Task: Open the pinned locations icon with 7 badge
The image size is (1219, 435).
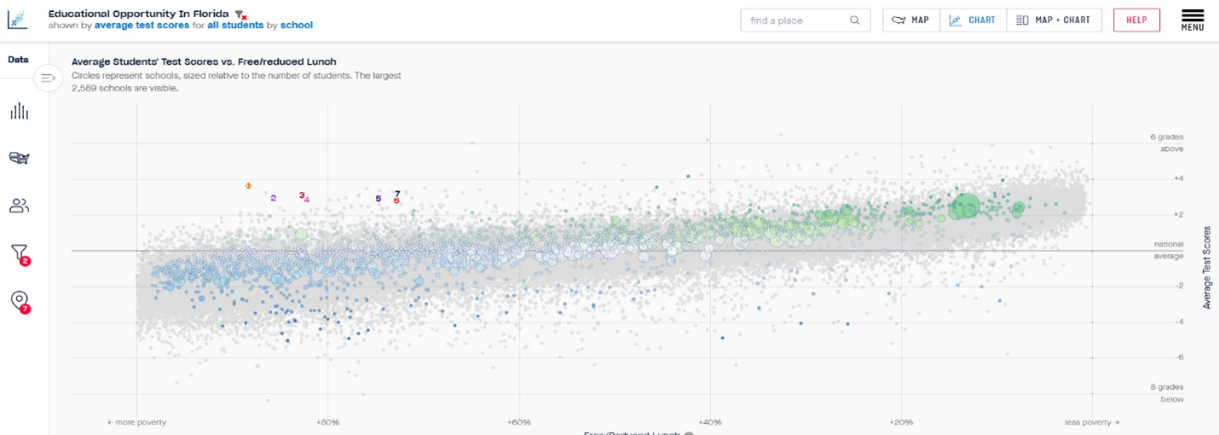Action: 19,301
